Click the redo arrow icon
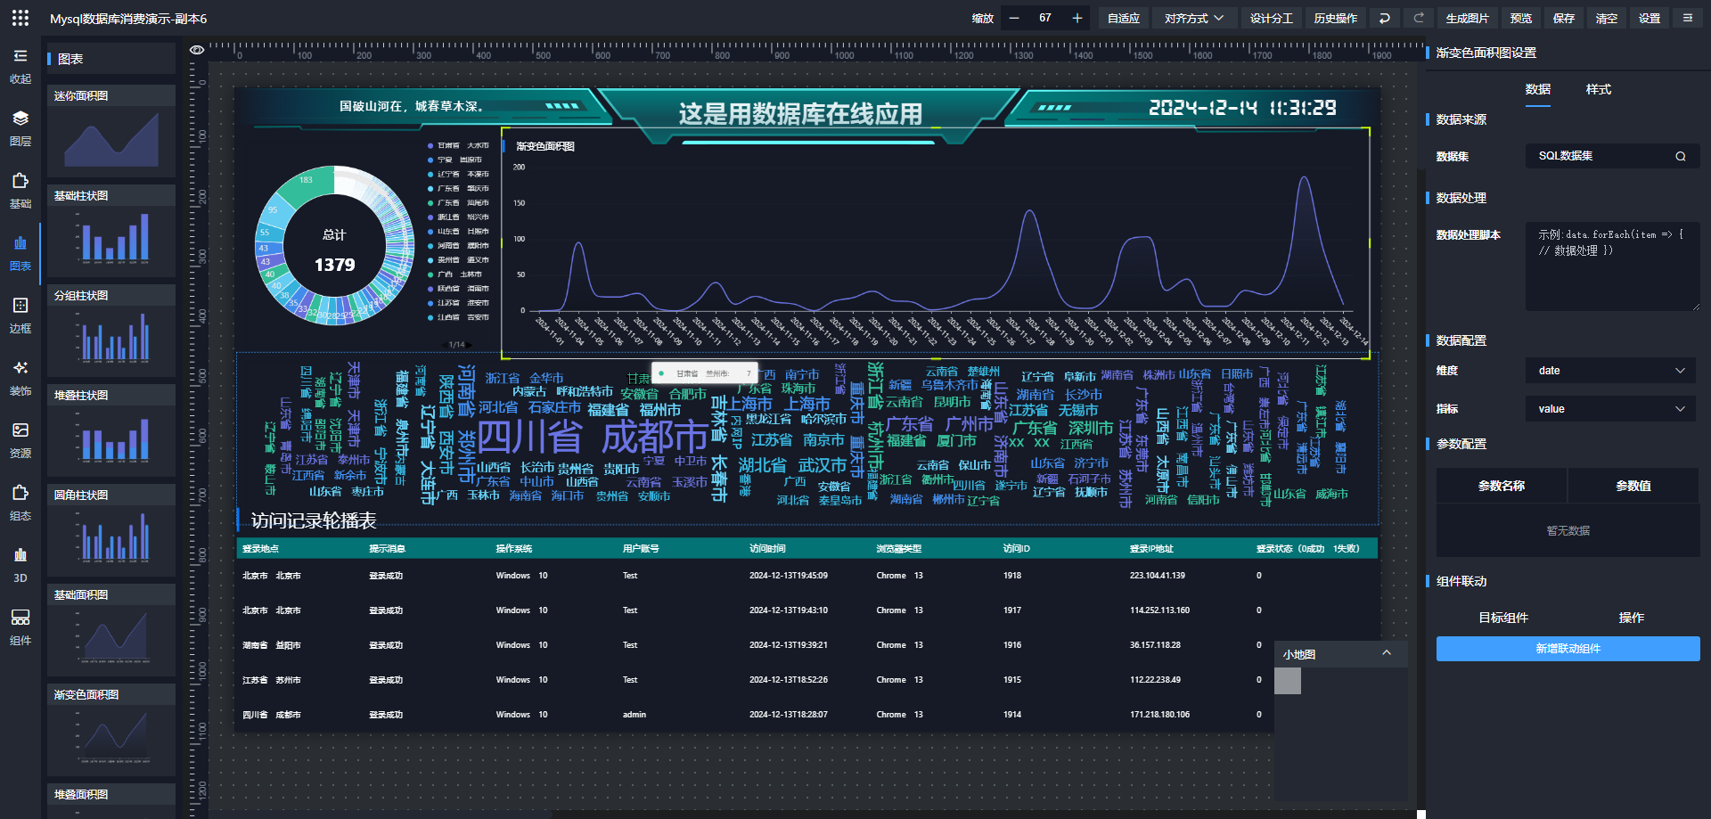Image resolution: width=1711 pixels, height=819 pixels. (1419, 18)
